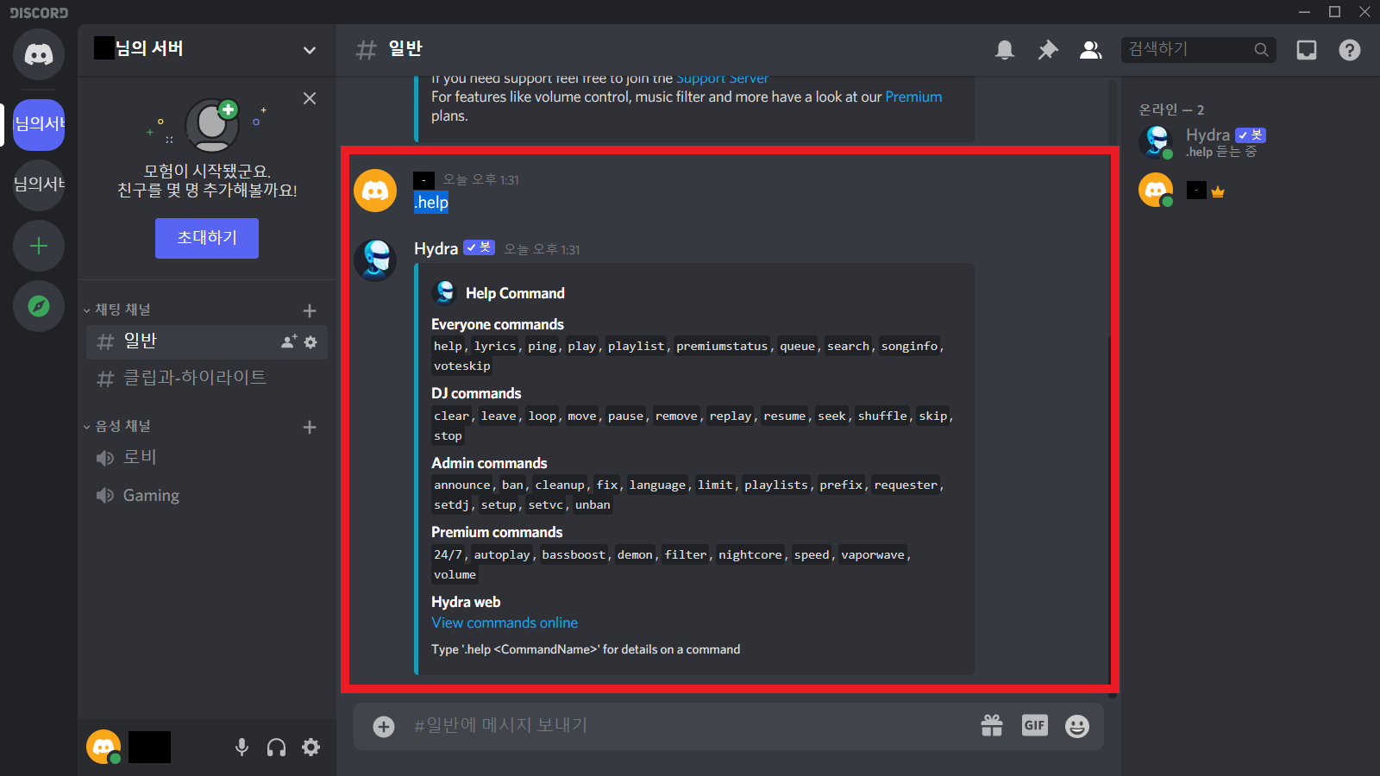Click the .help message text
Viewport: 1380px width, 776px height.
(x=431, y=203)
